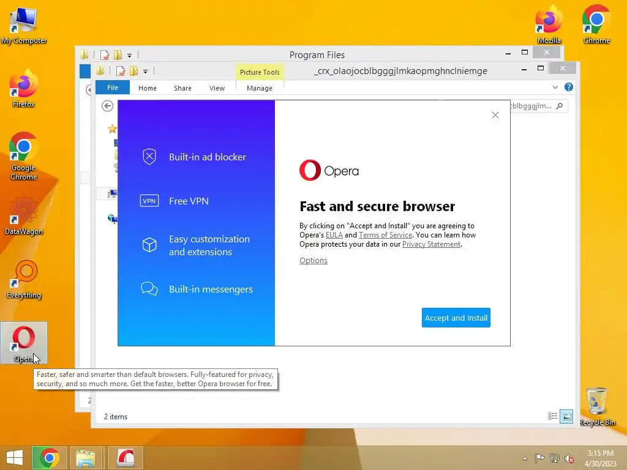Click Properties icon in front window quick access
Screen dimensions: 627x470
(x=120, y=71)
